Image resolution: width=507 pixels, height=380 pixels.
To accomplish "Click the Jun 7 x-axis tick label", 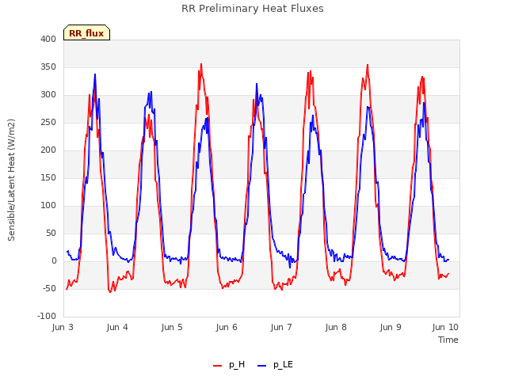I will click(281, 327).
